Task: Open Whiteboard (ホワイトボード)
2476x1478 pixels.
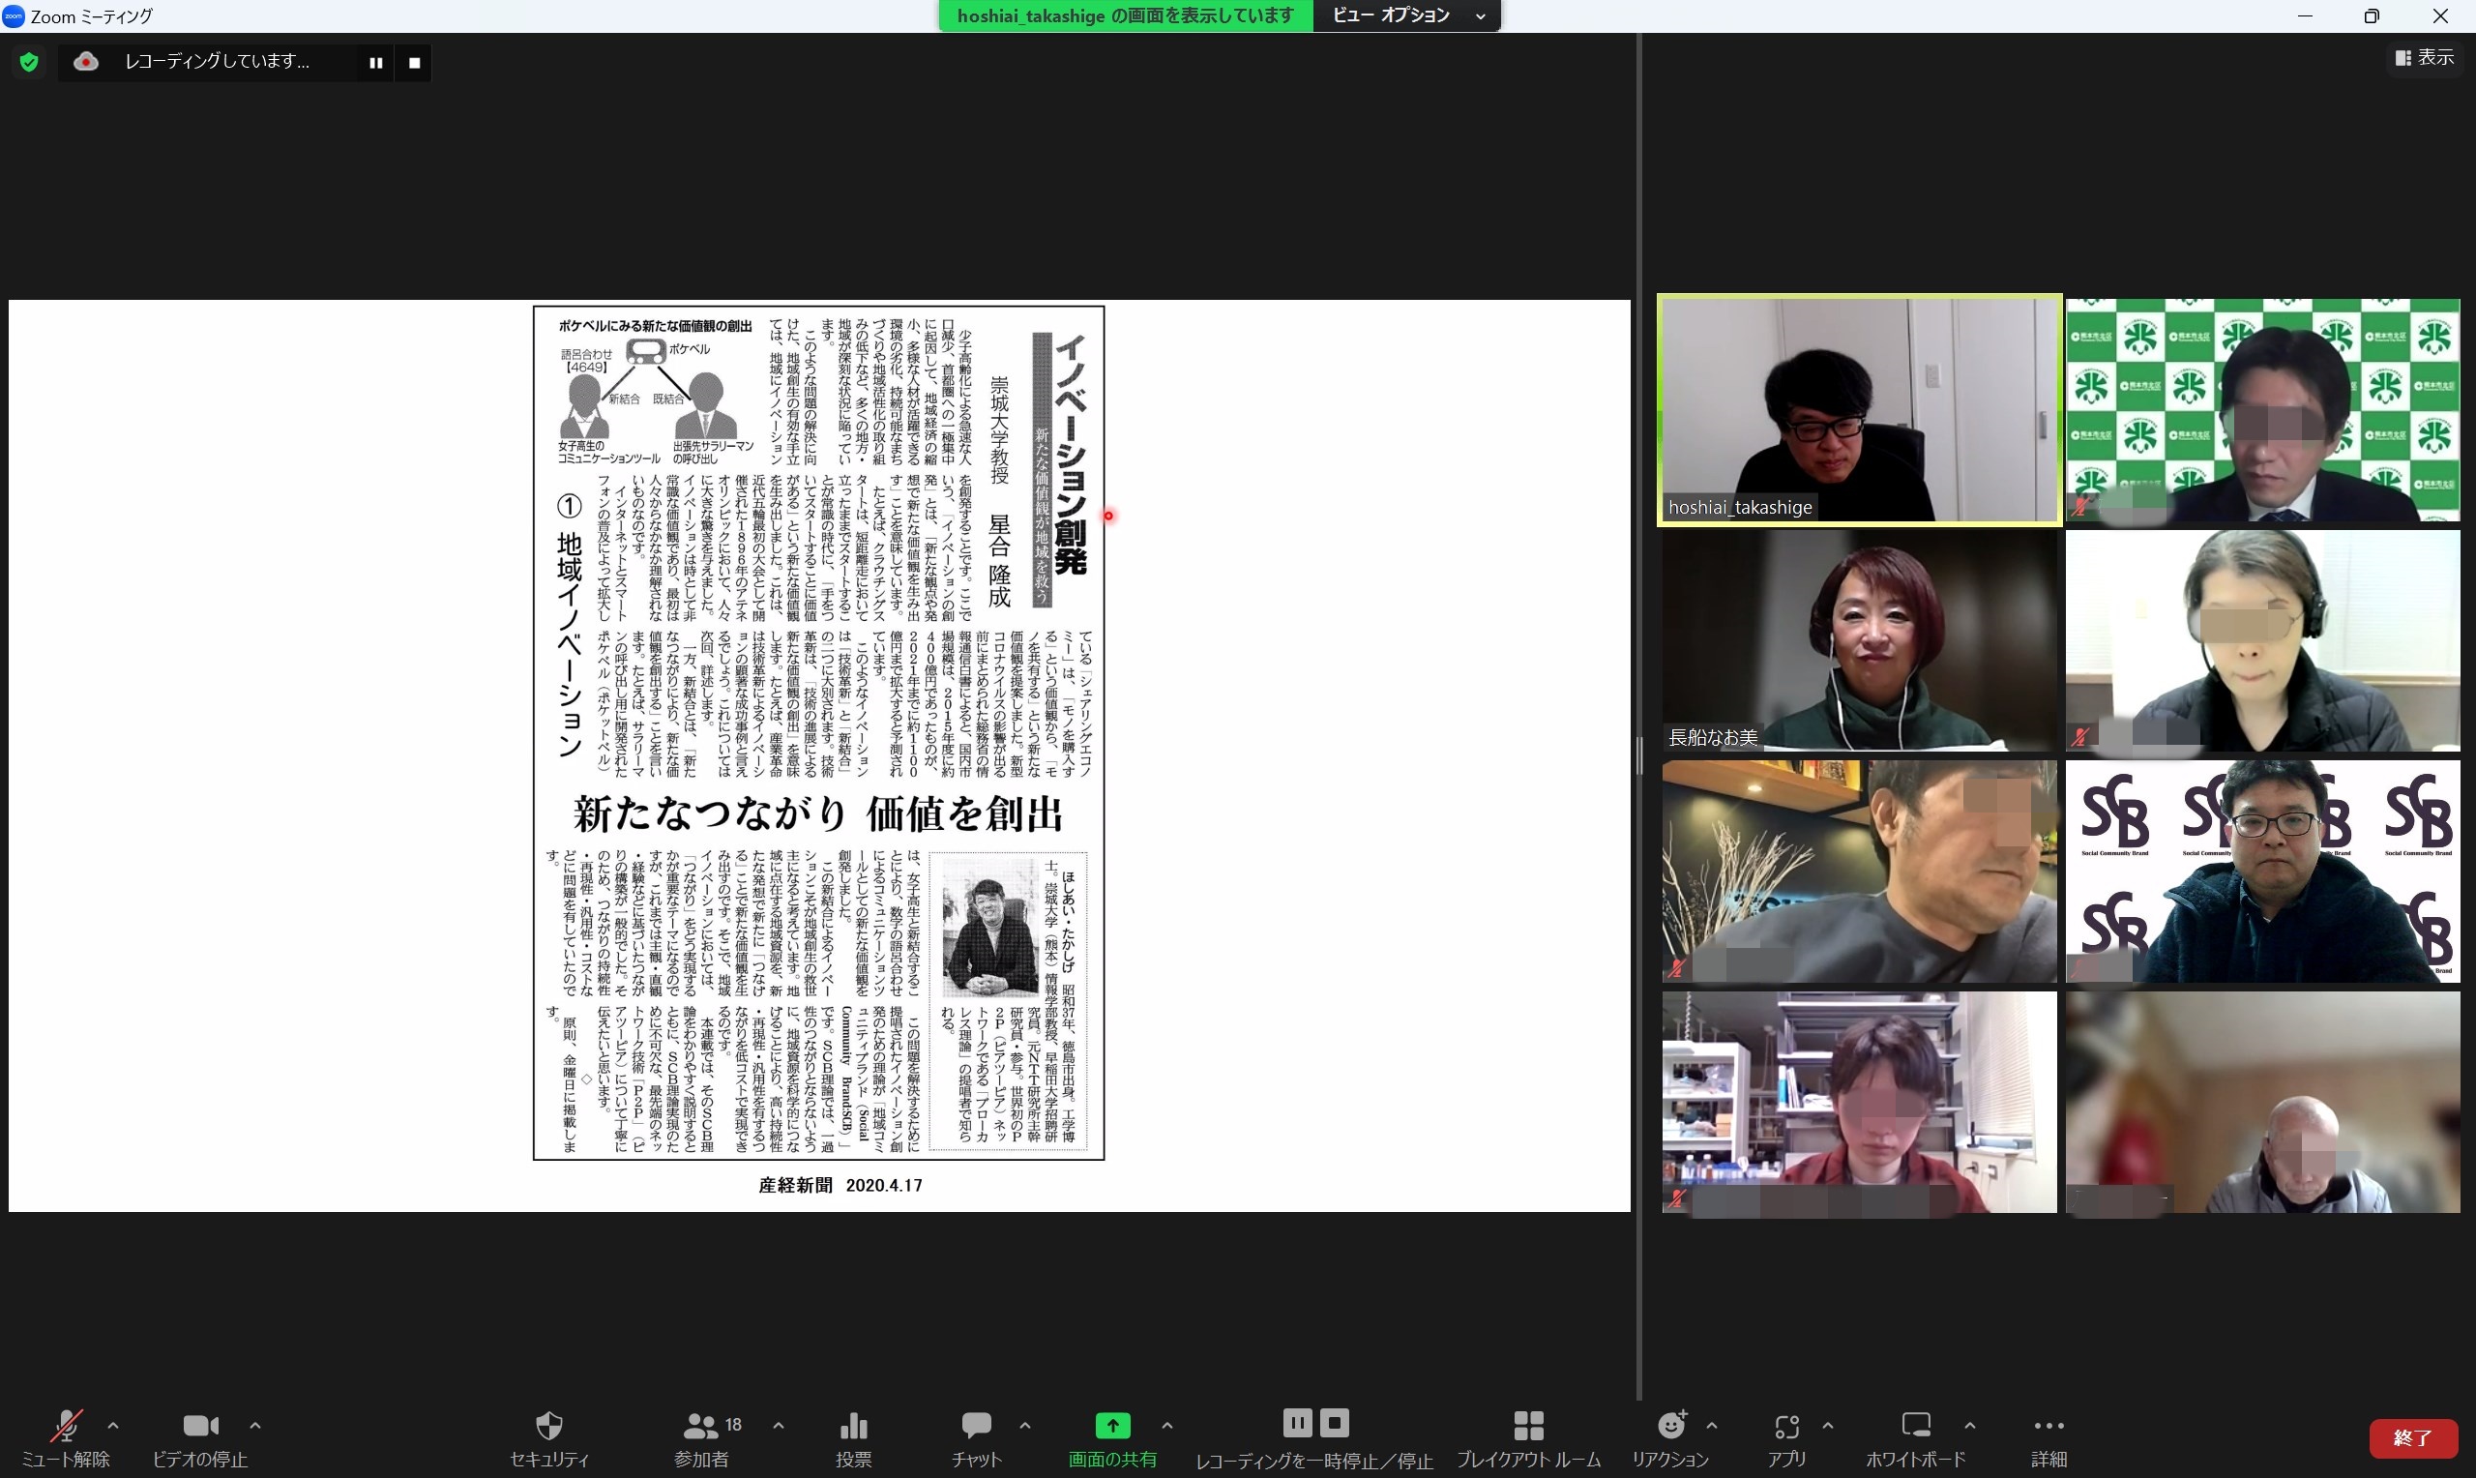Action: click(1915, 1439)
